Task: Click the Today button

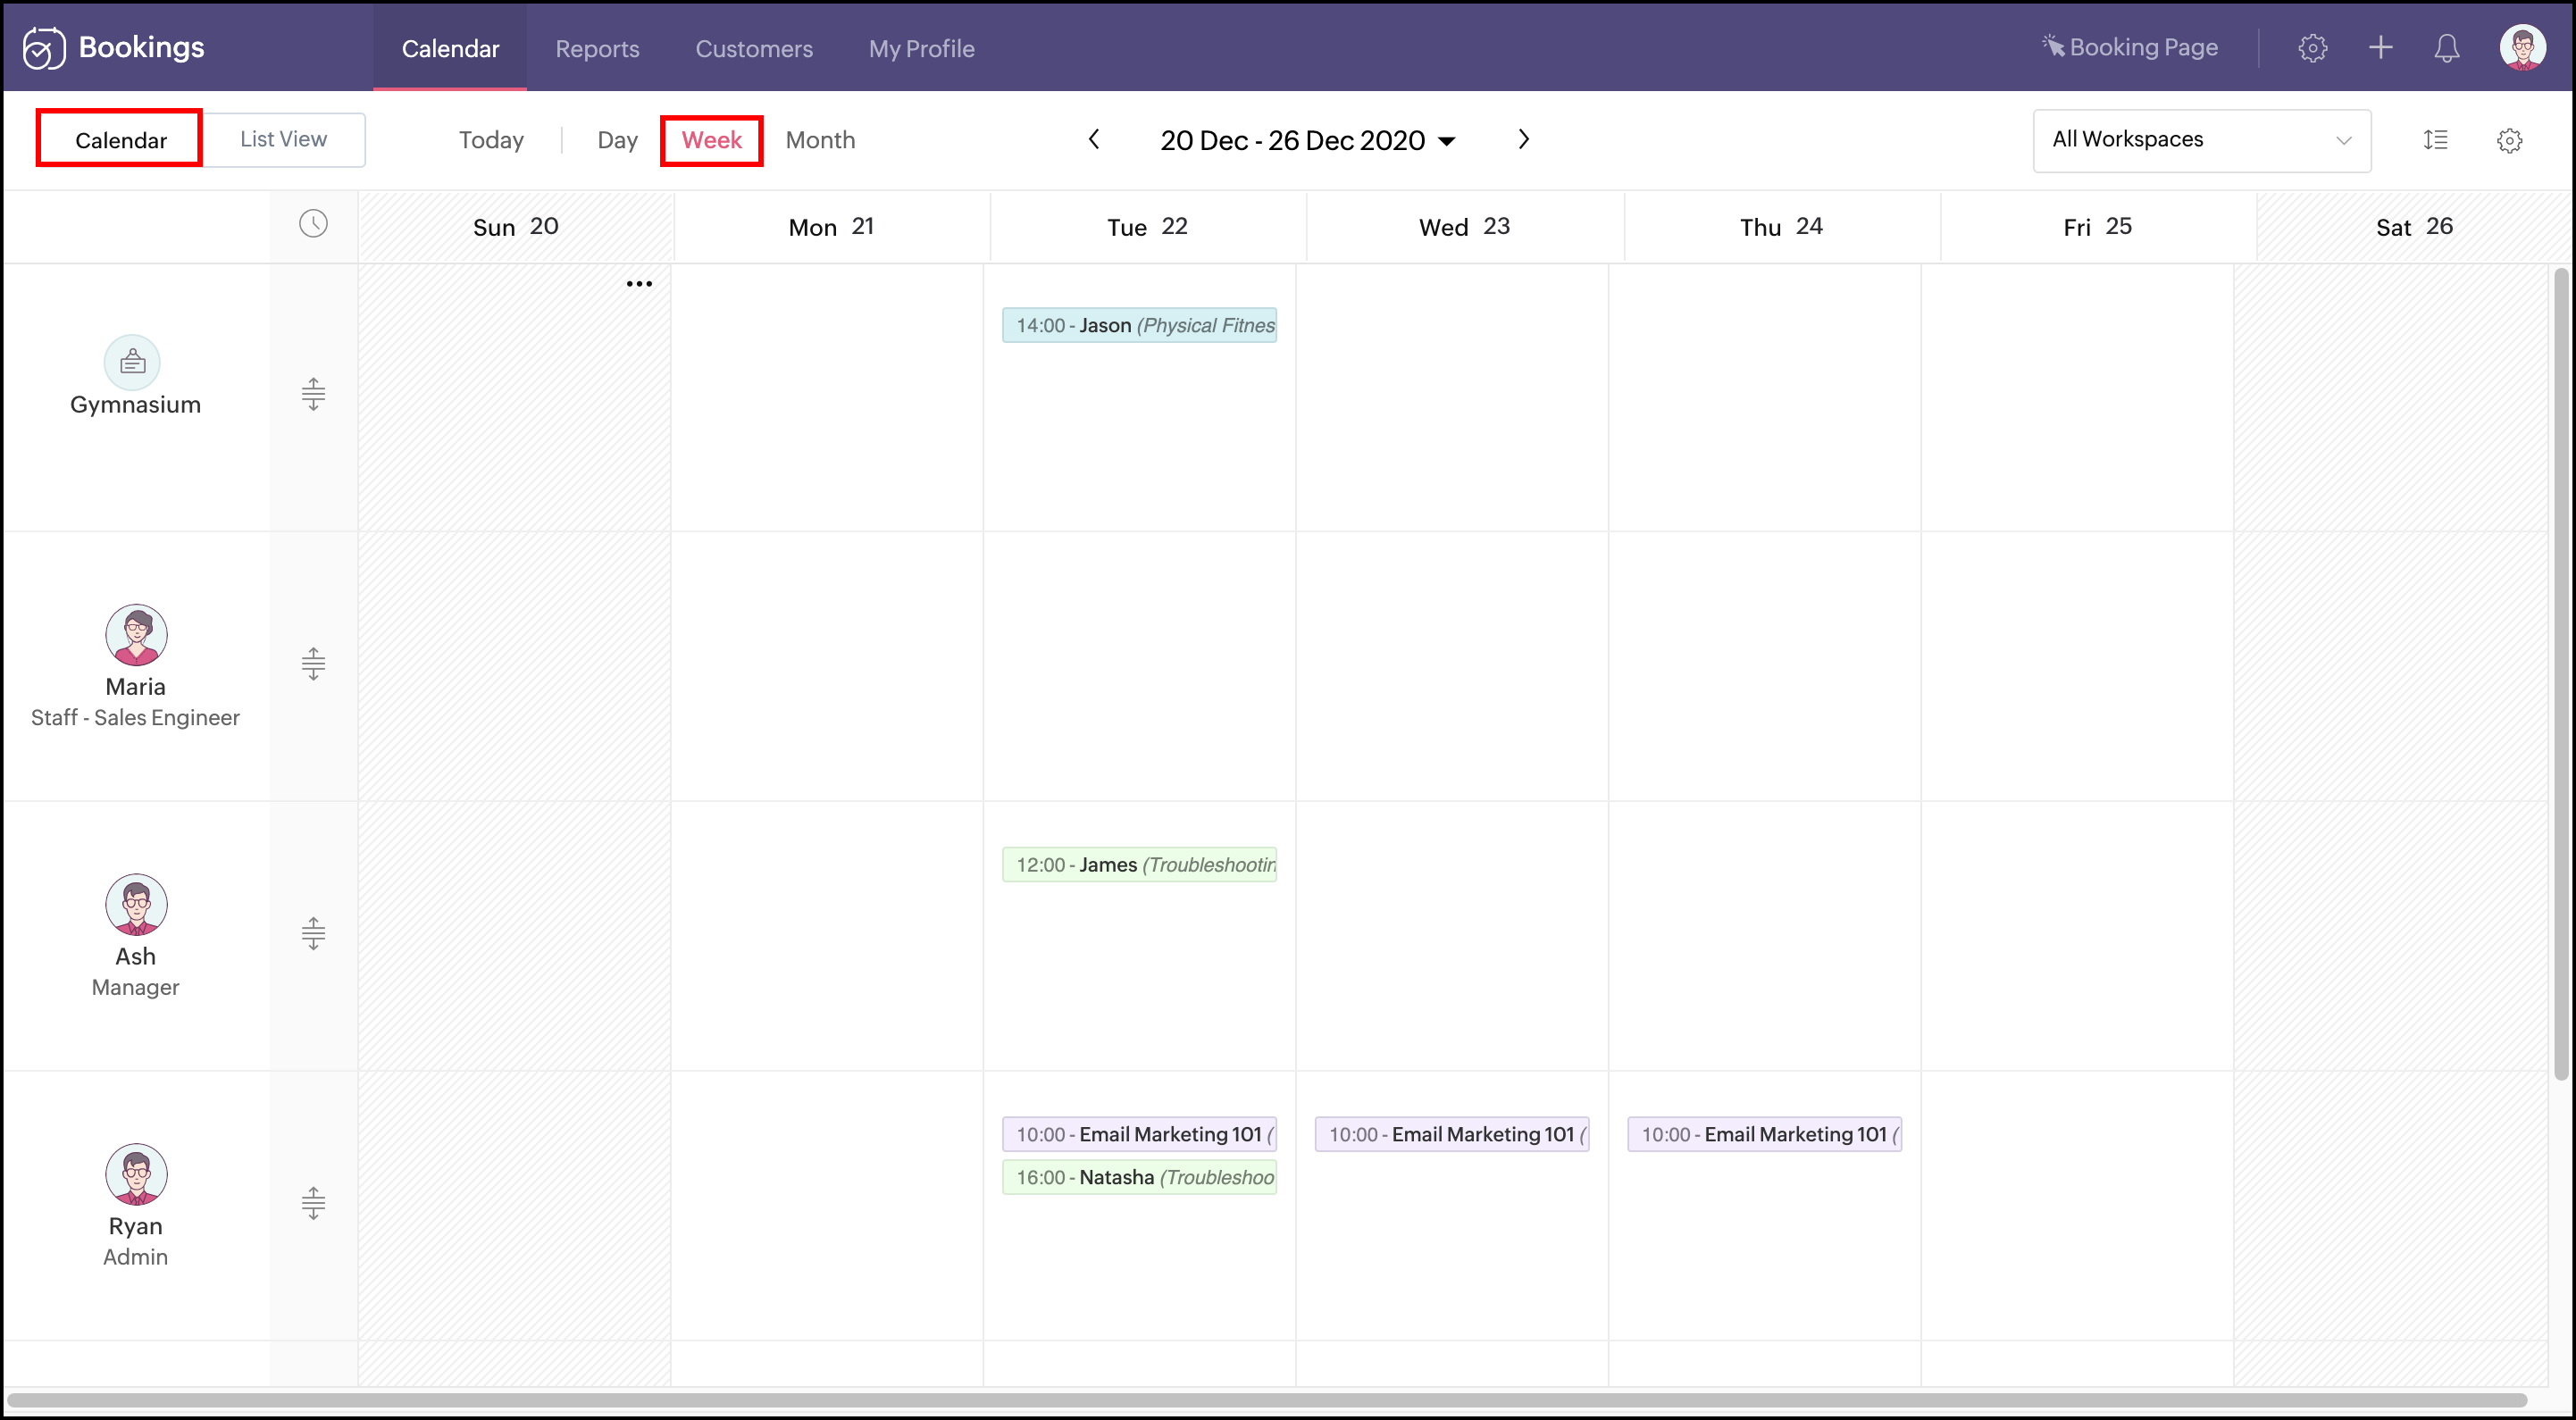Action: (491, 140)
